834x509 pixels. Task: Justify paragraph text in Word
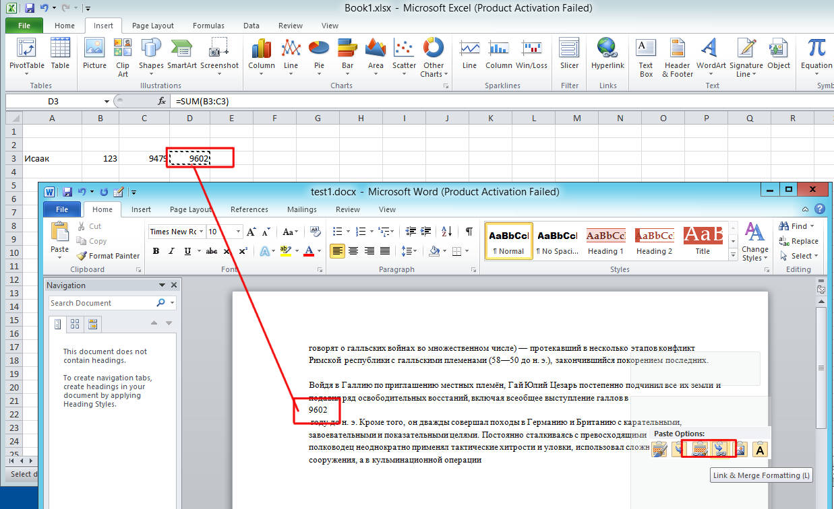[x=385, y=251]
